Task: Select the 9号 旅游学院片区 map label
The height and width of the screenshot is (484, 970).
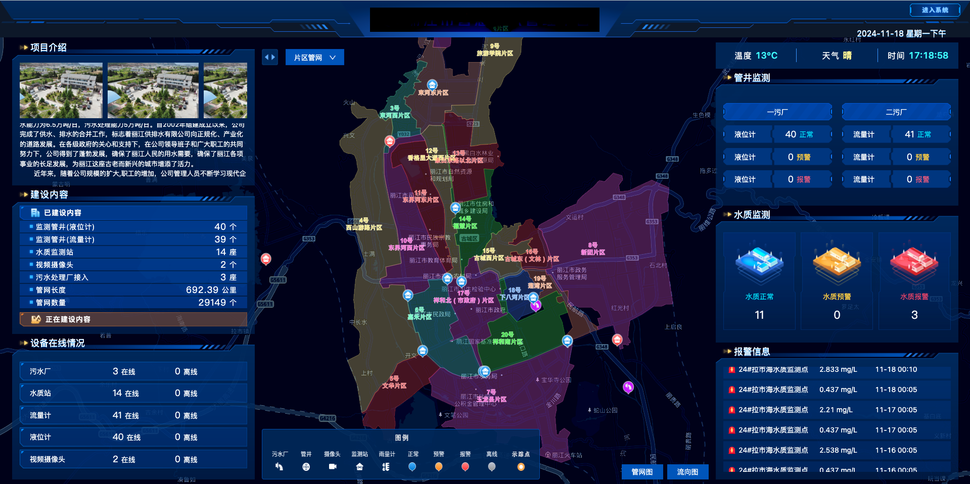Action: [x=495, y=50]
